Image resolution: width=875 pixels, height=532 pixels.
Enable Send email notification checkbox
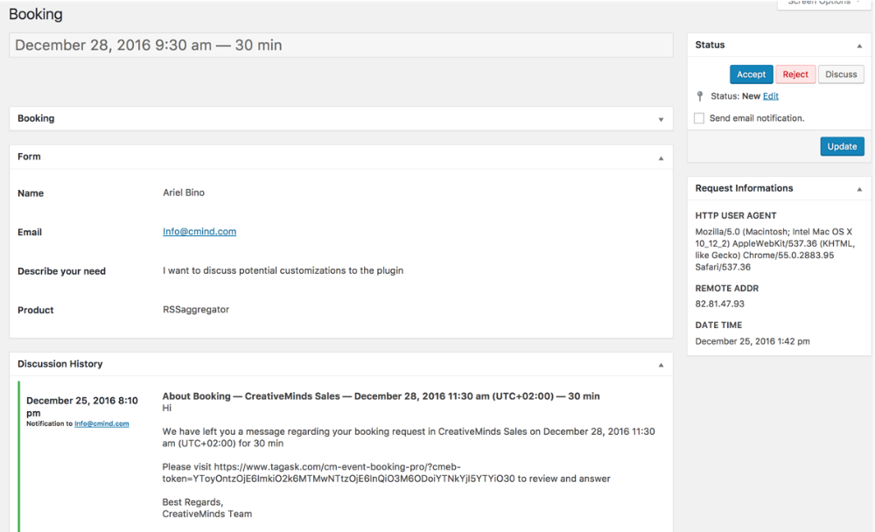698,118
